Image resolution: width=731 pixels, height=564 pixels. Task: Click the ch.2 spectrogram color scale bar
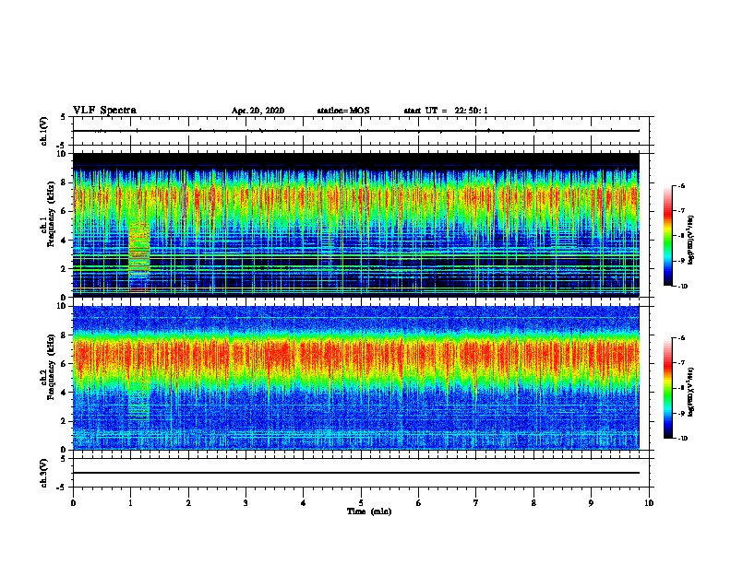[667, 388]
